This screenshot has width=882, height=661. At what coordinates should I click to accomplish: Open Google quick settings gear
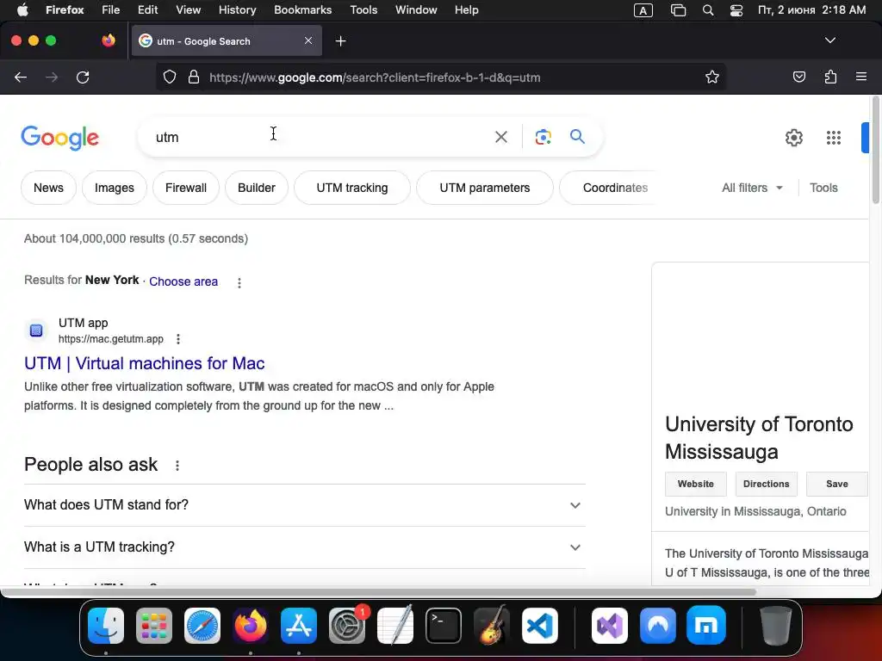[x=793, y=137]
